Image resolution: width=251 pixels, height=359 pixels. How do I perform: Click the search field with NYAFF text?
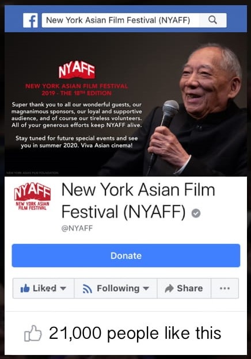click(134, 20)
